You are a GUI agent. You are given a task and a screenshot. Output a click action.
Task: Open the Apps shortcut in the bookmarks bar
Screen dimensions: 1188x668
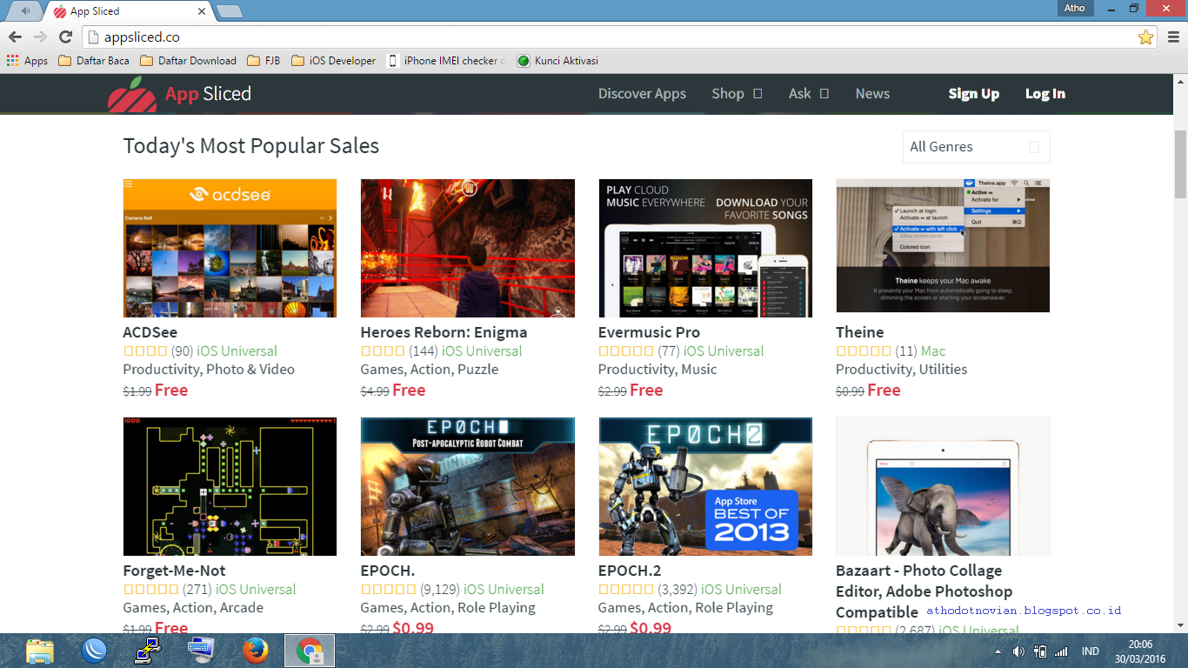(x=27, y=61)
